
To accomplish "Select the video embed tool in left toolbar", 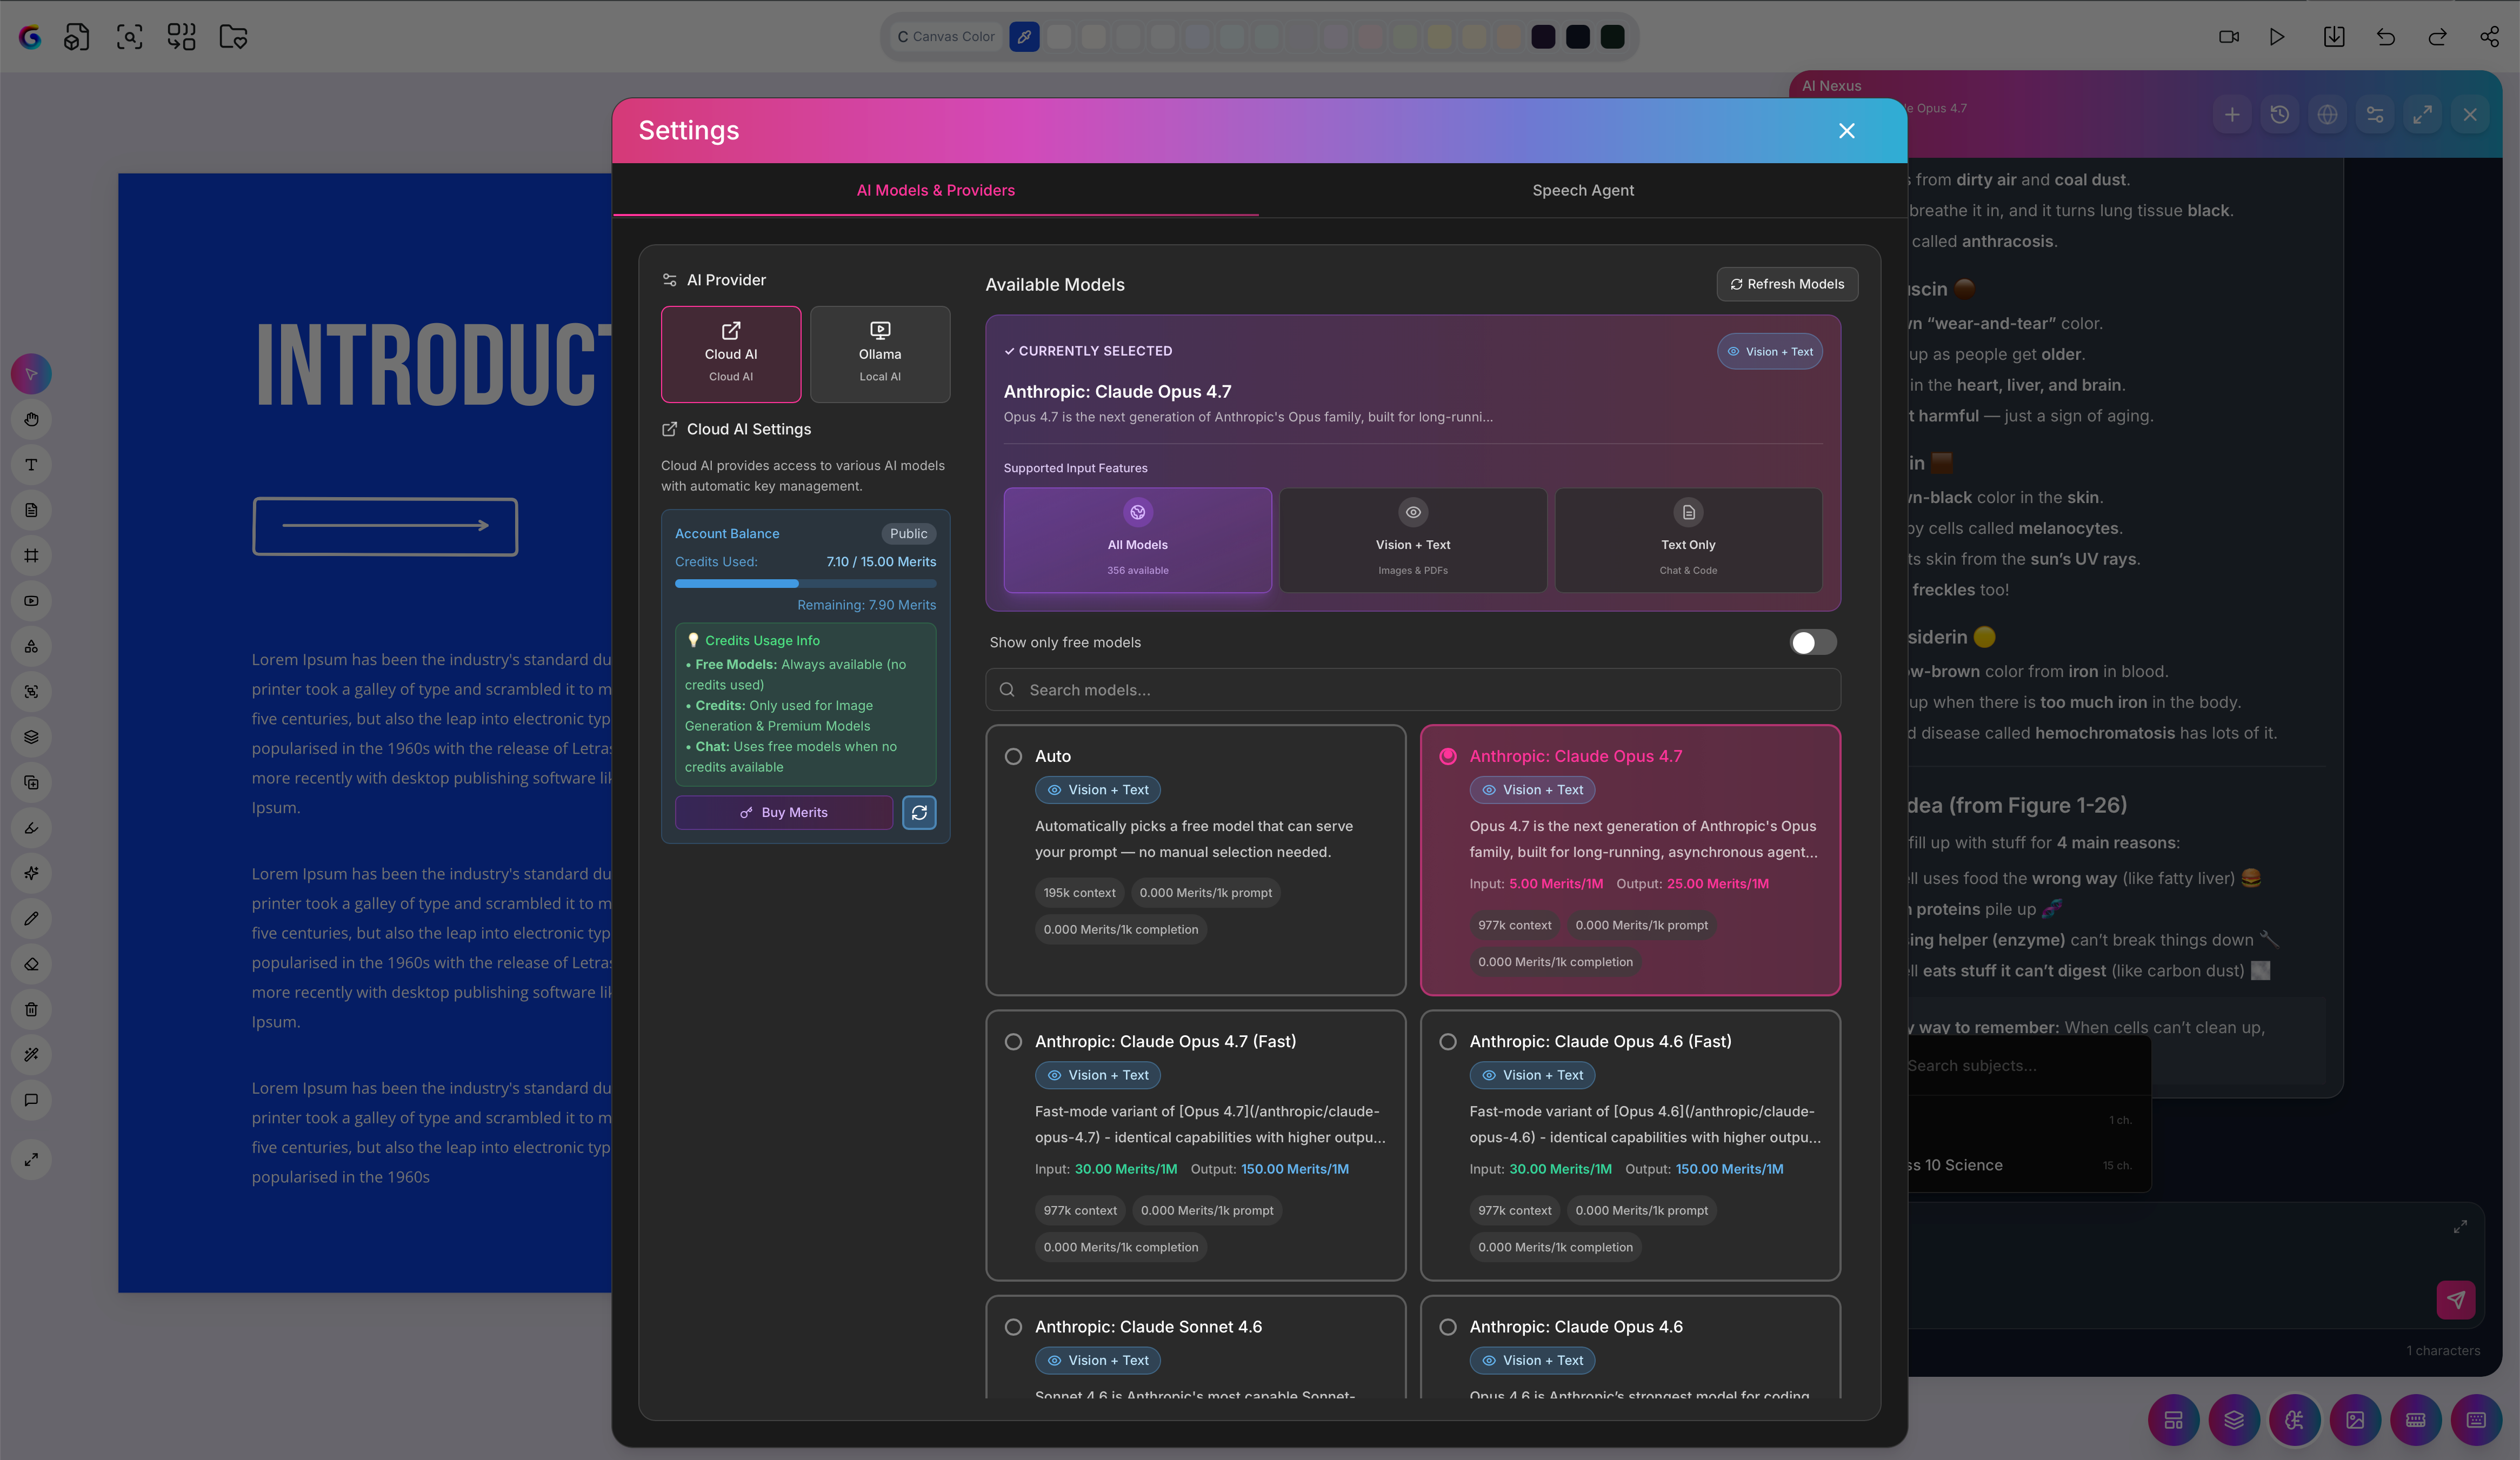I will coord(31,601).
